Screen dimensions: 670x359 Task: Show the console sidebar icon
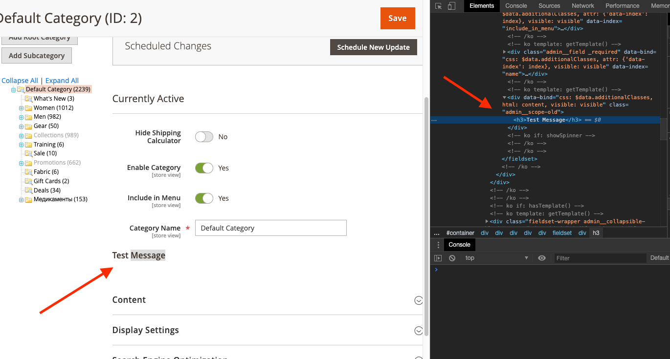(x=438, y=258)
